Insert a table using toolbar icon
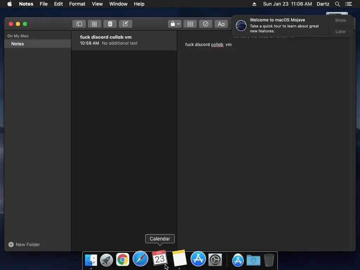This screenshot has height=270, width=360. click(x=190, y=24)
